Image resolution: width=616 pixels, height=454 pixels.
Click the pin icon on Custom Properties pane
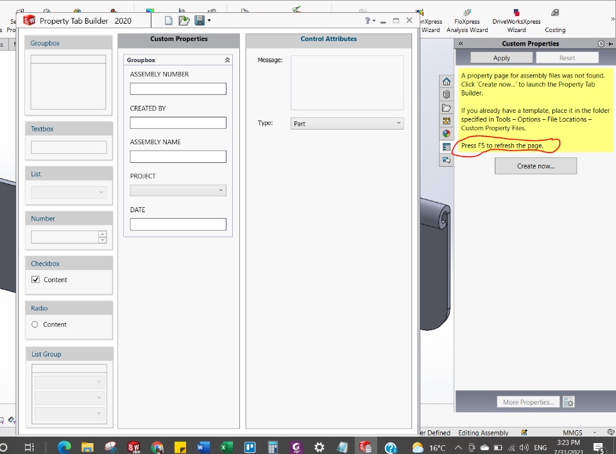pos(610,44)
